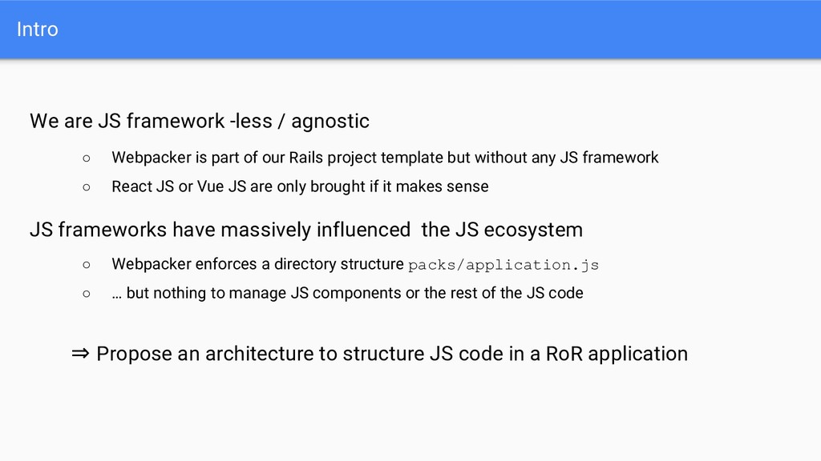821x461 pixels.
Task: Click the words 'JS ecosystem' in second heading
Action: click(519, 230)
